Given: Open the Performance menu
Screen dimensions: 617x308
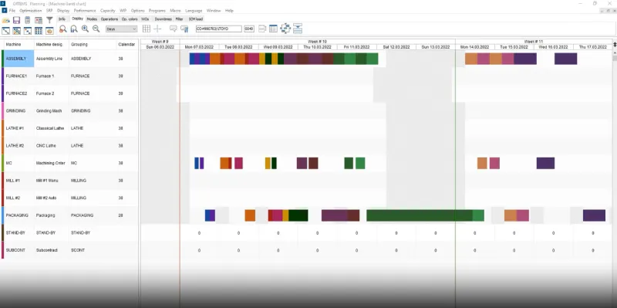Looking at the screenshot, I should (85, 11).
